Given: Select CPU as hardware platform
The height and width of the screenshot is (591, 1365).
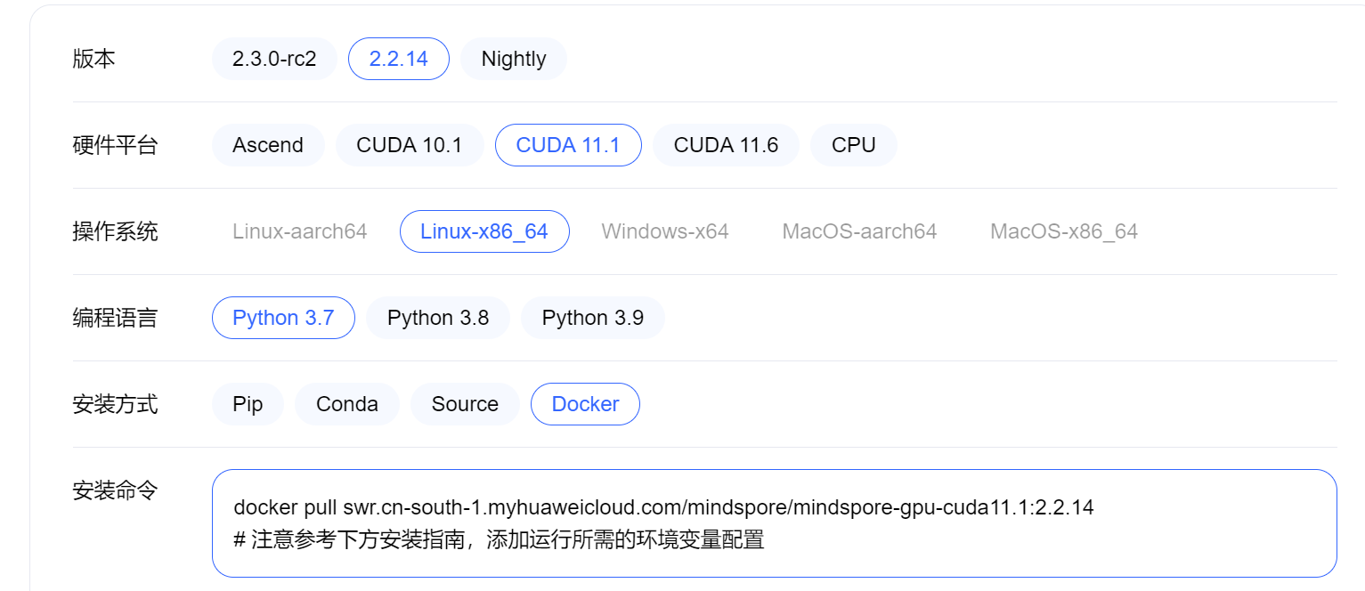Looking at the screenshot, I should 854,144.
